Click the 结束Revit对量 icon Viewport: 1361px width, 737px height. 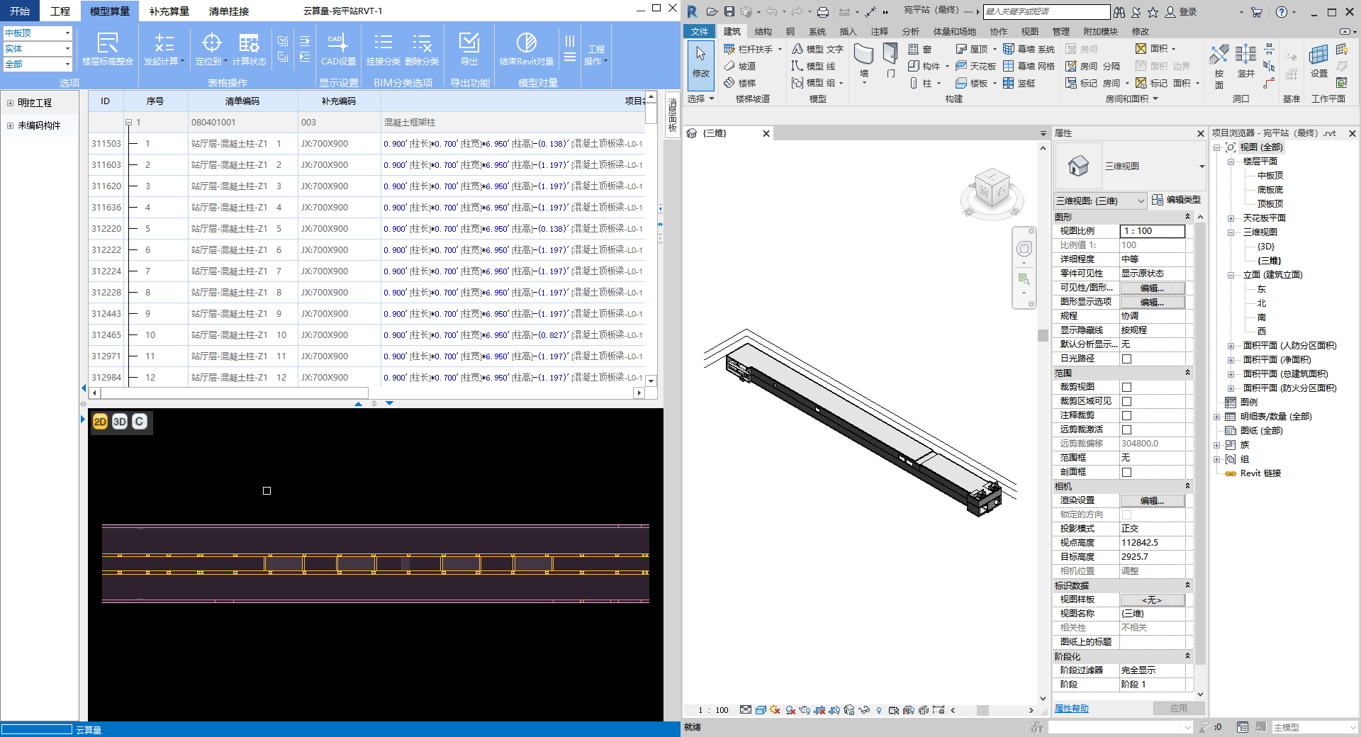tap(526, 44)
